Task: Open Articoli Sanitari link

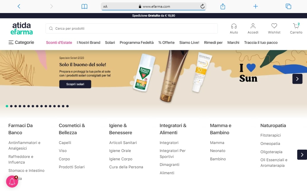Action: coord(123,143)
